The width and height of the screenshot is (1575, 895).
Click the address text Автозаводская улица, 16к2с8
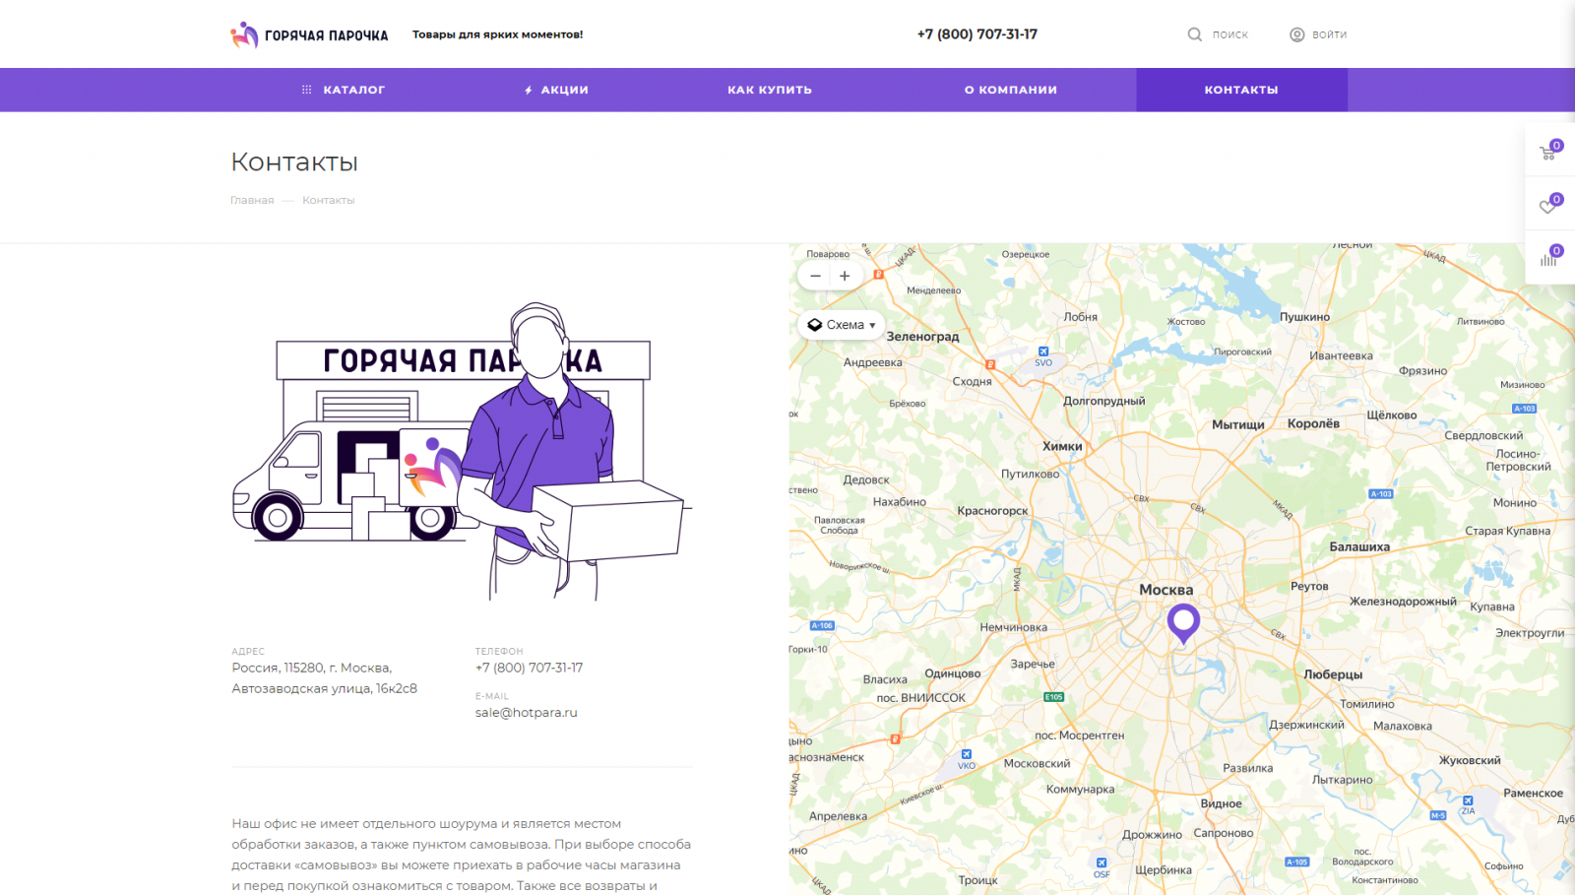324,688
